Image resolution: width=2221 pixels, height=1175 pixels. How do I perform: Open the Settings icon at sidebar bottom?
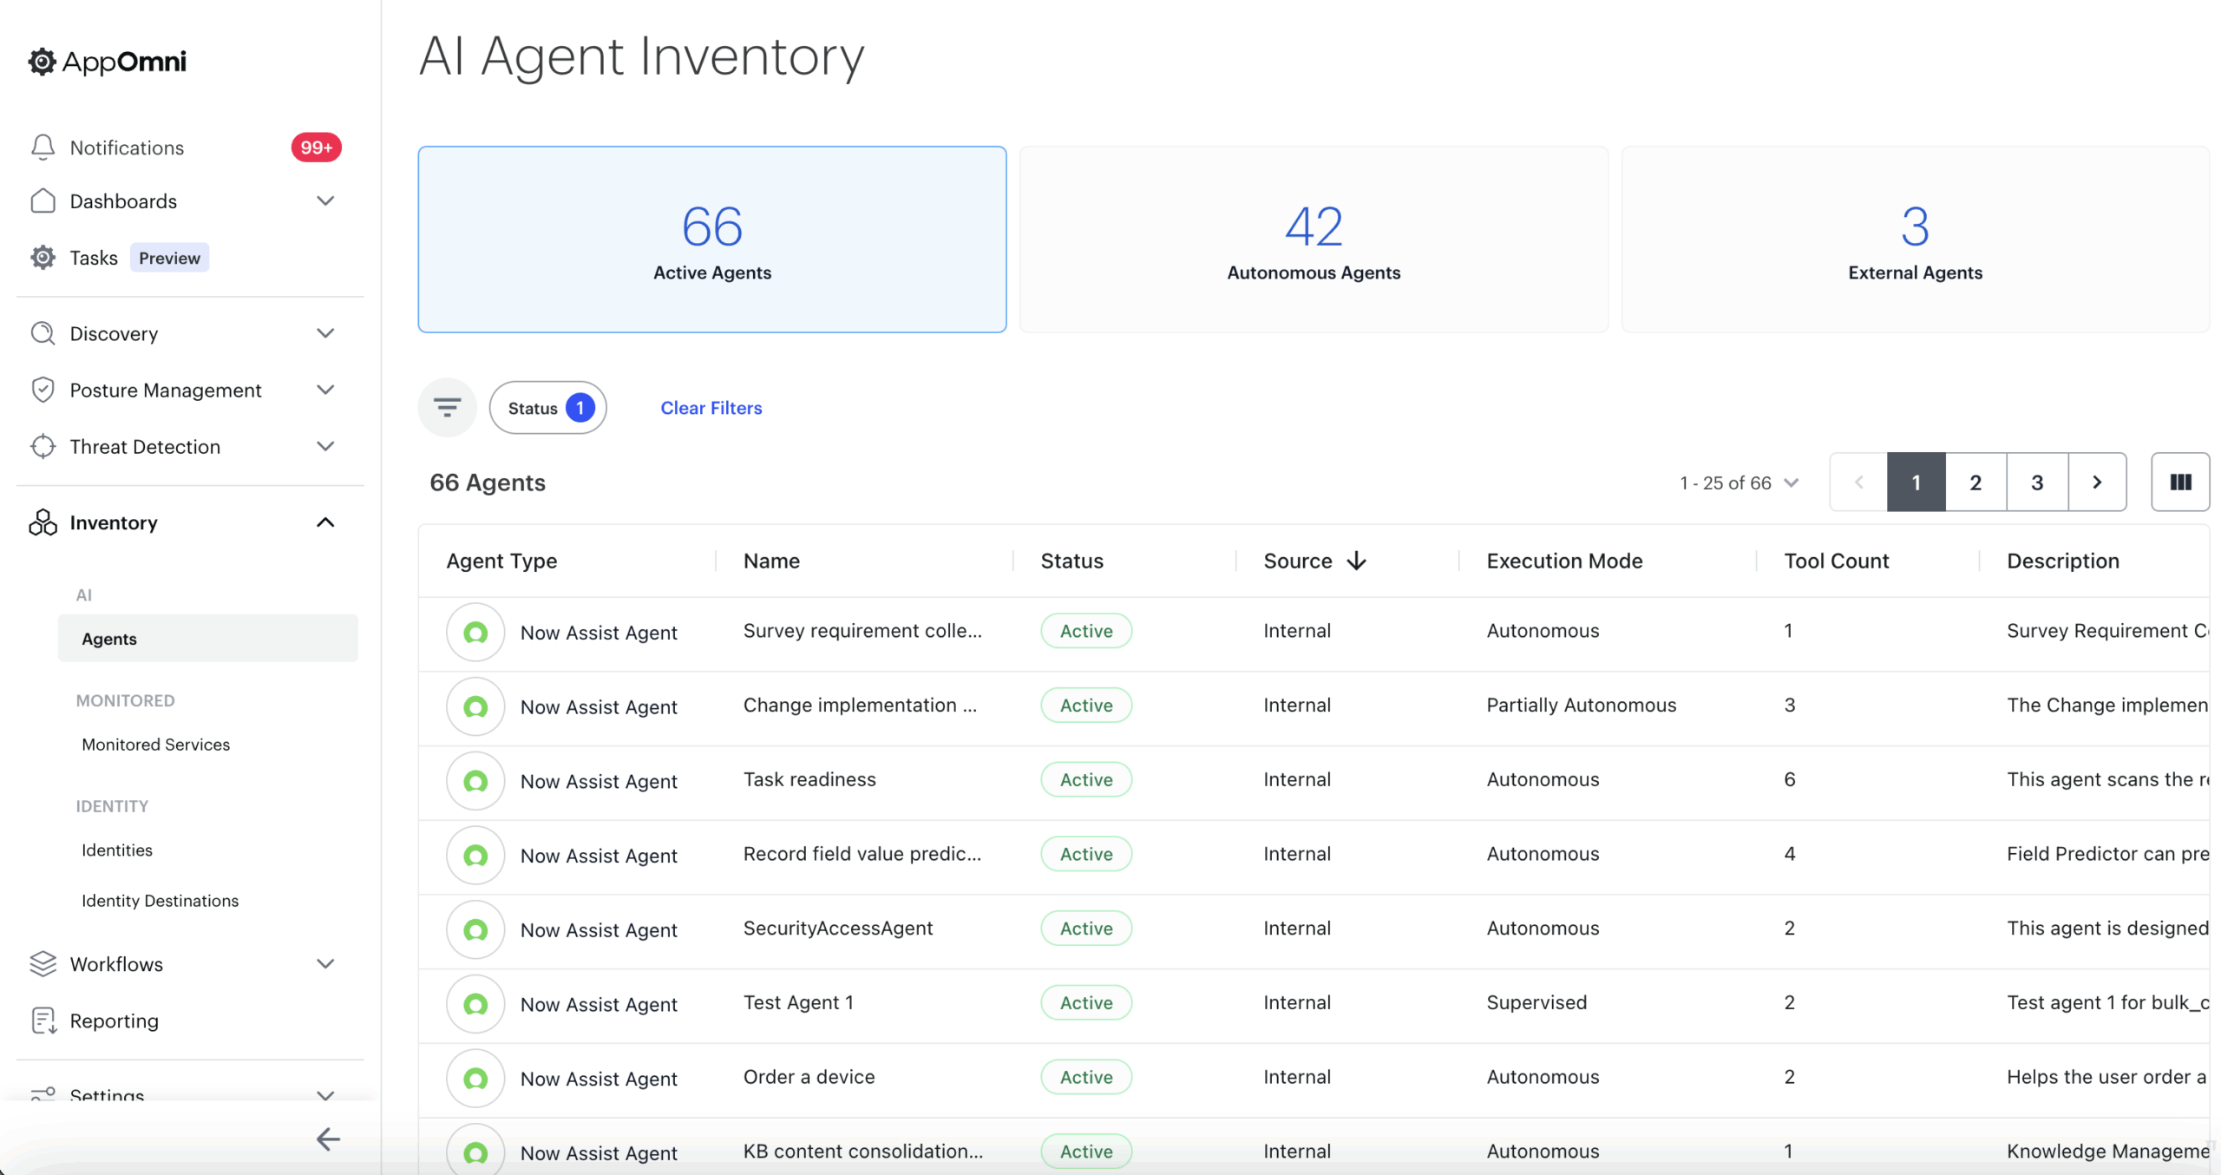[43, 1095]
